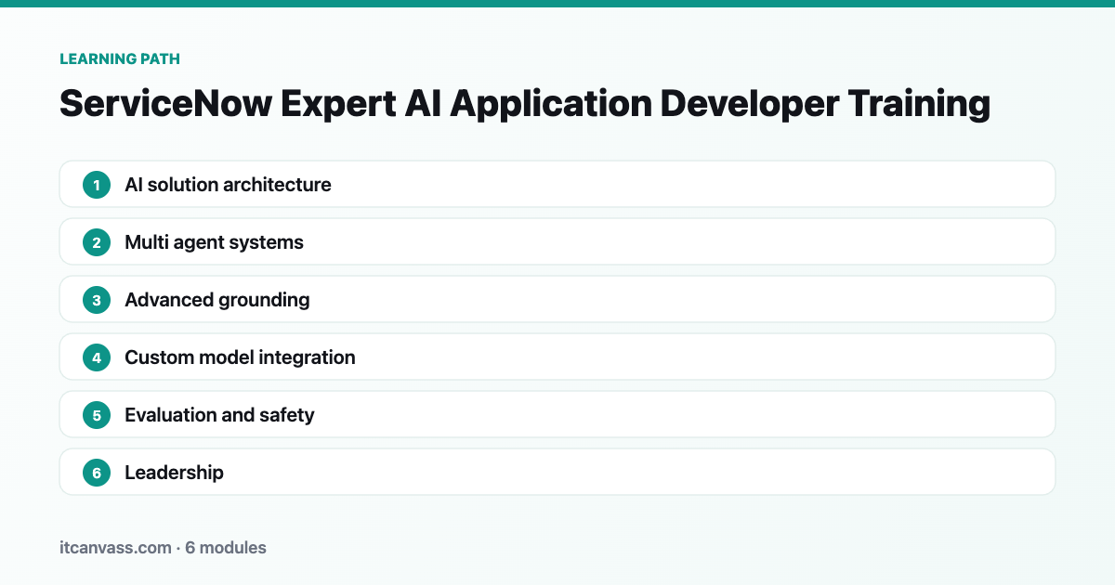Select the 'Custom model integration' module text
Viewport: 1115px width, 585px height.
point(240,357)
